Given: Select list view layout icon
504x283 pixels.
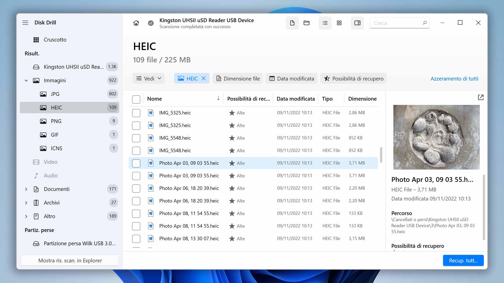Looking at the screenshot, I should point(325,23).
